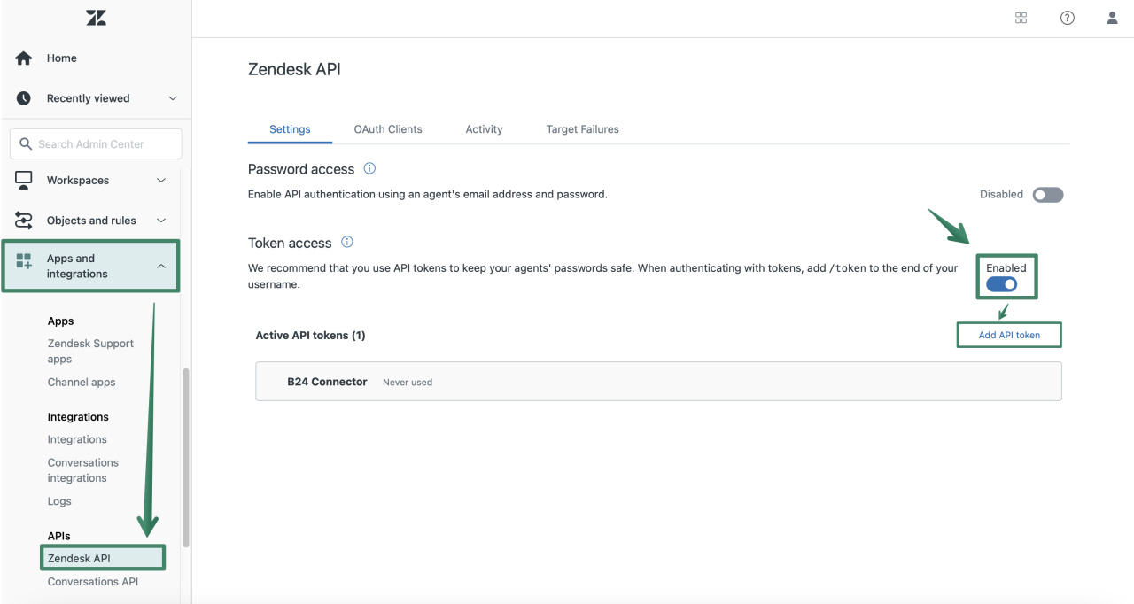
Task: Select the Workspaces sidebar icon
Action: [x=23, y=180]
